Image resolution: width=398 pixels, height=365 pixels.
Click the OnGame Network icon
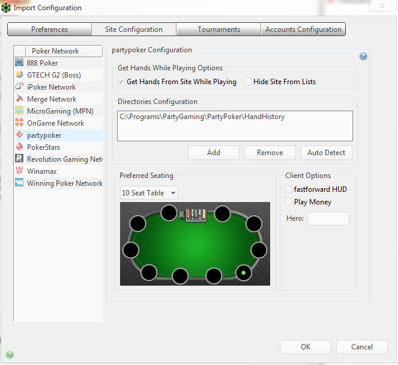pyautogui.click(x=19, y=123)
